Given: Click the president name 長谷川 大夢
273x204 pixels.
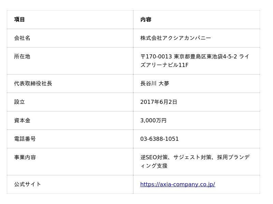Looking at the screenshot, I should [155, 83].
